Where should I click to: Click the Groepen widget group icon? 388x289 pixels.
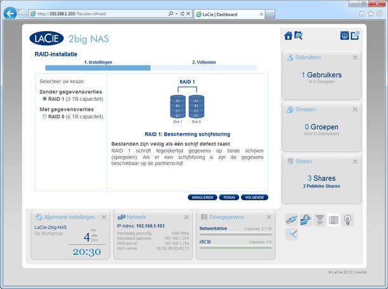[290, 110]
